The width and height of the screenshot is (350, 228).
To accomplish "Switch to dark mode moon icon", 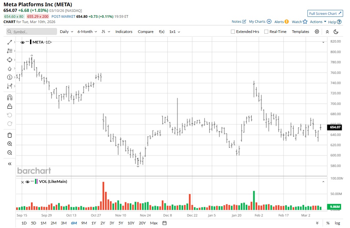I will [336, 32].
